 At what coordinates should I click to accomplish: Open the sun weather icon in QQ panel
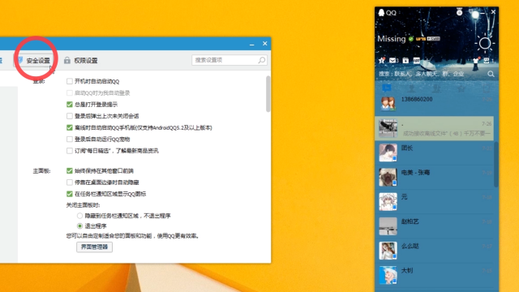click(x=485, y=43)
